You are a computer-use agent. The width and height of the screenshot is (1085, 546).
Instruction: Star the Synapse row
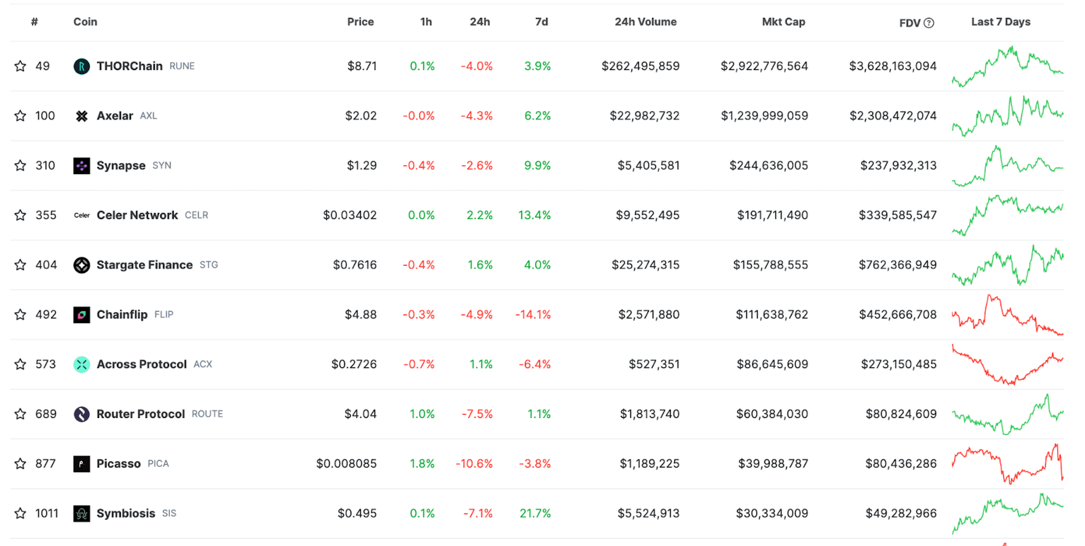pos(20,165)
